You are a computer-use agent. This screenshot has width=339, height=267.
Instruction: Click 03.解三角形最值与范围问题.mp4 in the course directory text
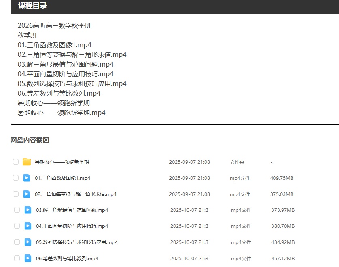[x=66, y=65]
